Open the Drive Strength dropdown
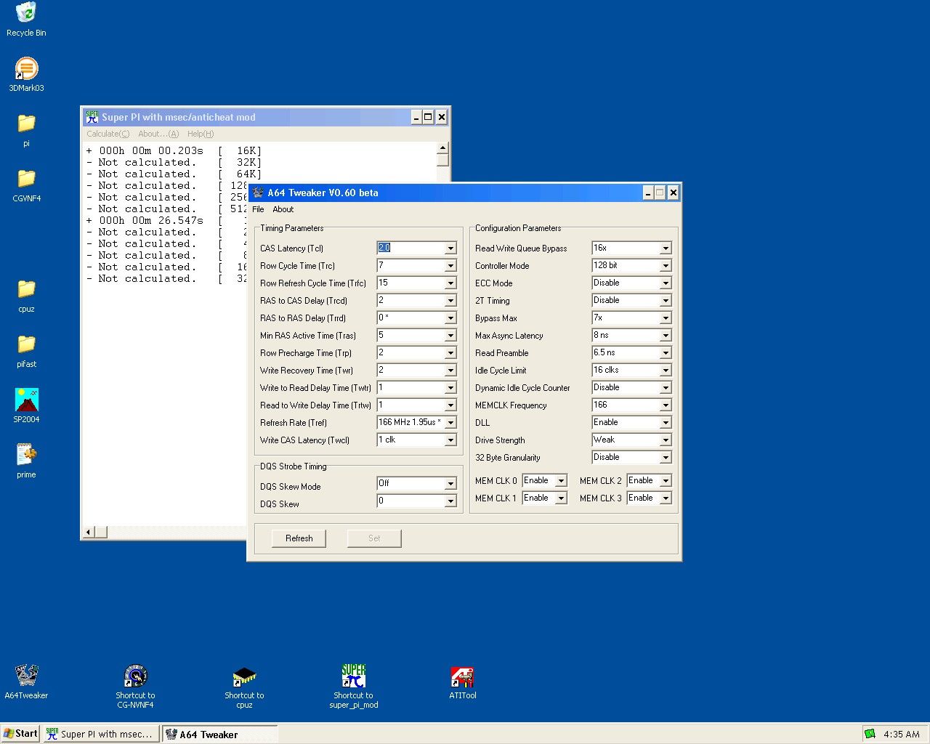930x744 pixels. (666, 440)
